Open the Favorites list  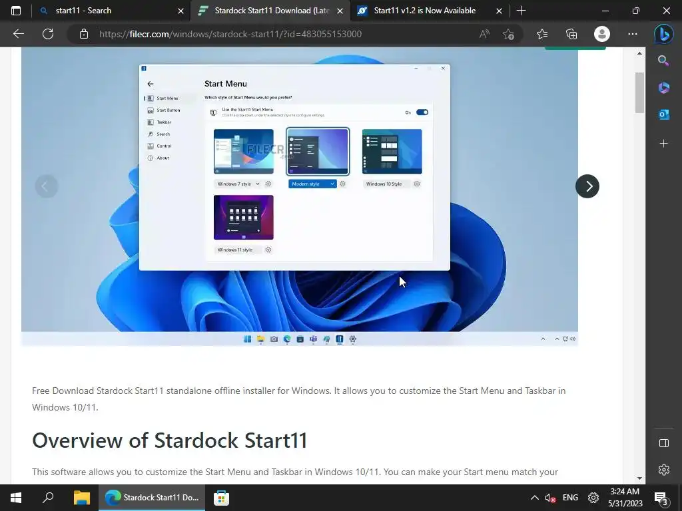coord(542,34)
